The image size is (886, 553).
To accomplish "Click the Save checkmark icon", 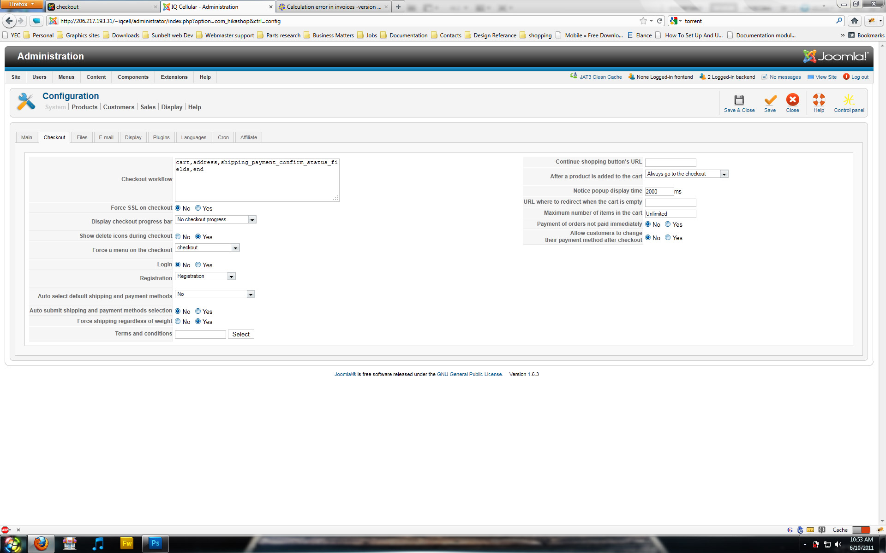I will 770,100.
